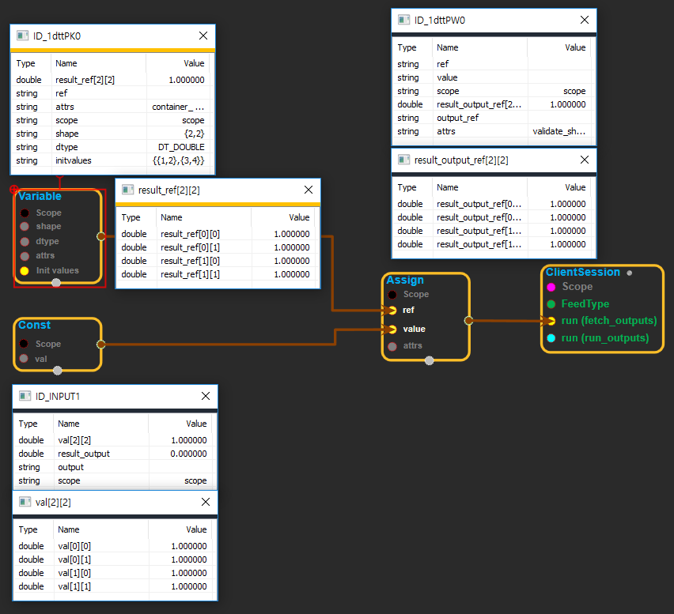Expand the Variable node using its bottom dot

[x=57, y=284]
